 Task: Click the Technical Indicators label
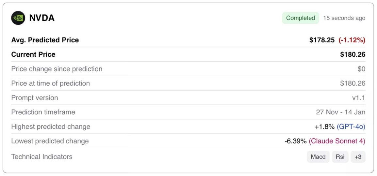[42, 157]
